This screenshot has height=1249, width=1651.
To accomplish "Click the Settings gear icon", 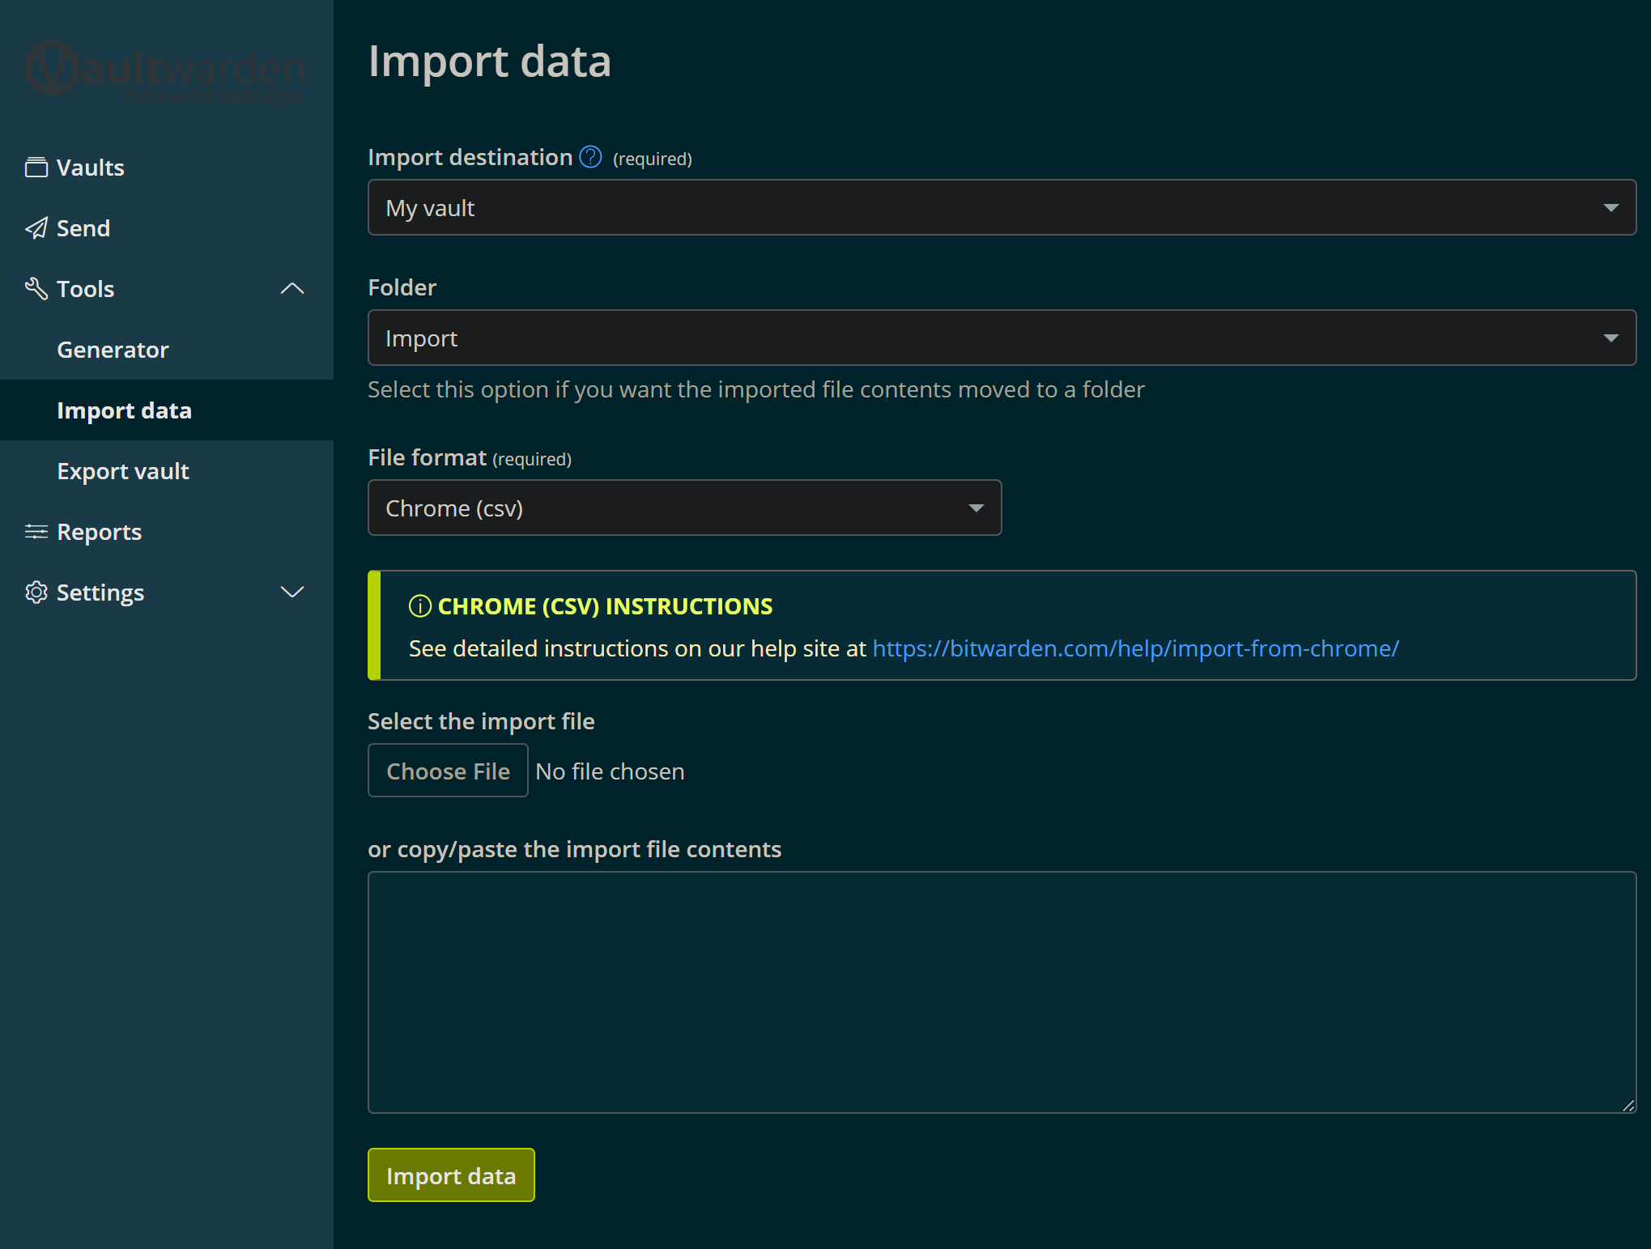I will pyautogui.click(x=36, y=593).
